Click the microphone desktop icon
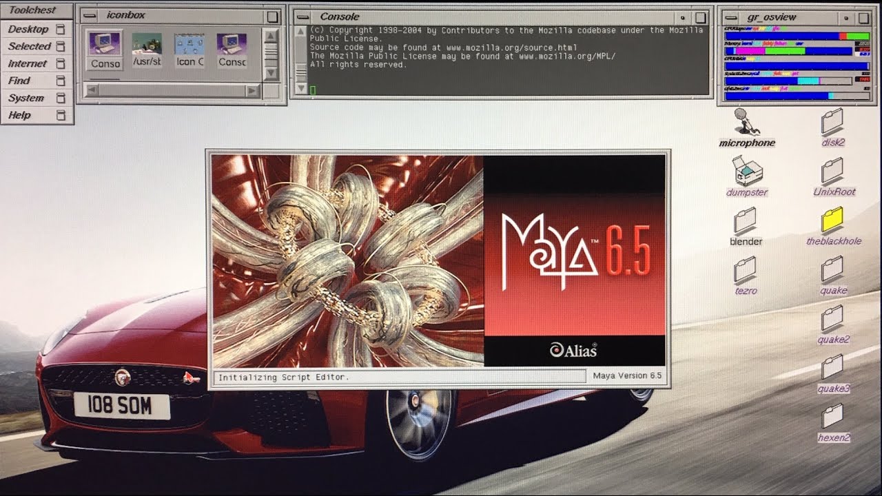Image resolution: width=882 pixels, height=496 pixels. click(747, 128)
